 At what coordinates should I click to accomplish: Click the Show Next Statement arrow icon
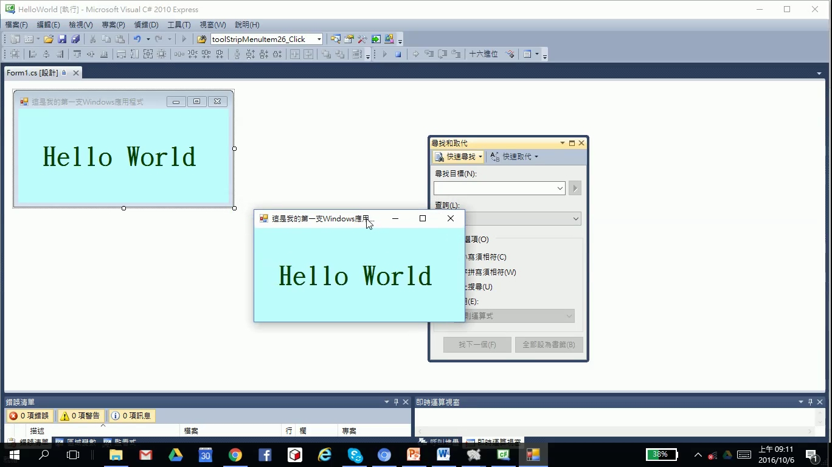tap(416, 54)
